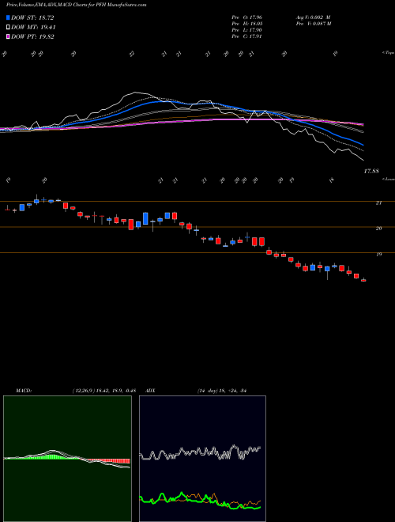Screen dimensions: 395x522
Task: Click the blue DOW ST legend swatch
Action: tap(9, 17)
